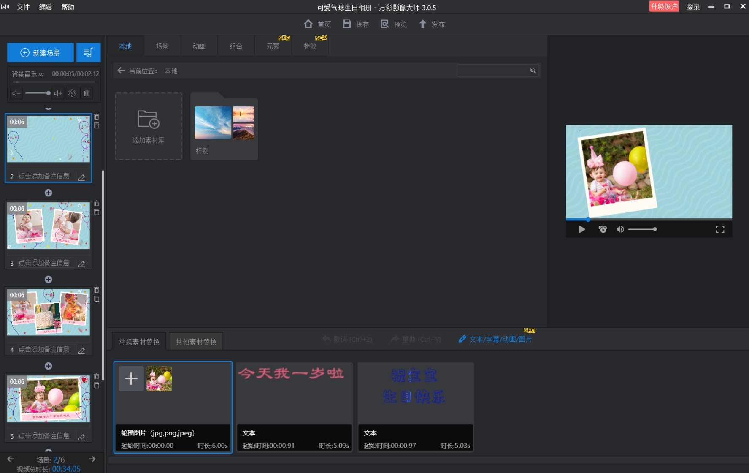Delete scene 5 with trash icon

[97, 376]
